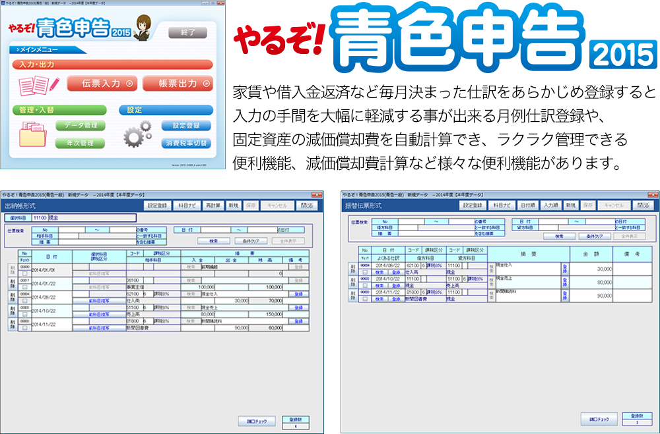Image resolution: width=660 pixels, height=434 pixels.
Task: Sort by 日付順 in 振替伝票形式
Action: 527,205
